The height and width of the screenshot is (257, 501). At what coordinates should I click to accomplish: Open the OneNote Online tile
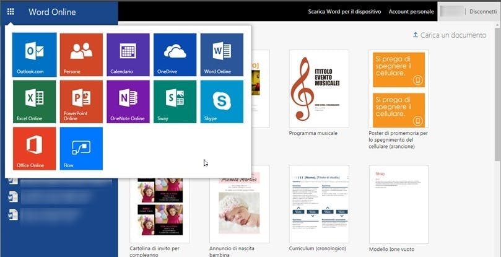128,102
